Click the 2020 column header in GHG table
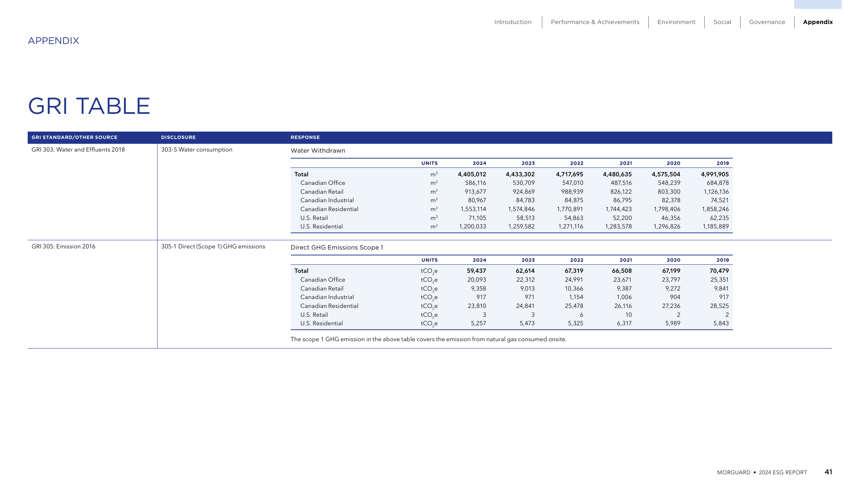 pyautogui.click(x=673, y=260)
